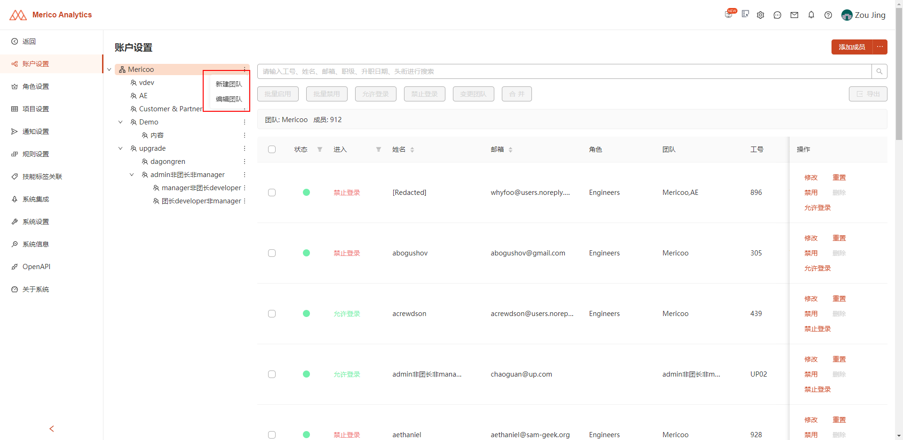This screenshot has height=440, width=903.
Task: Open the three-dot menu for Mericoo team
Action: point(245,69)
